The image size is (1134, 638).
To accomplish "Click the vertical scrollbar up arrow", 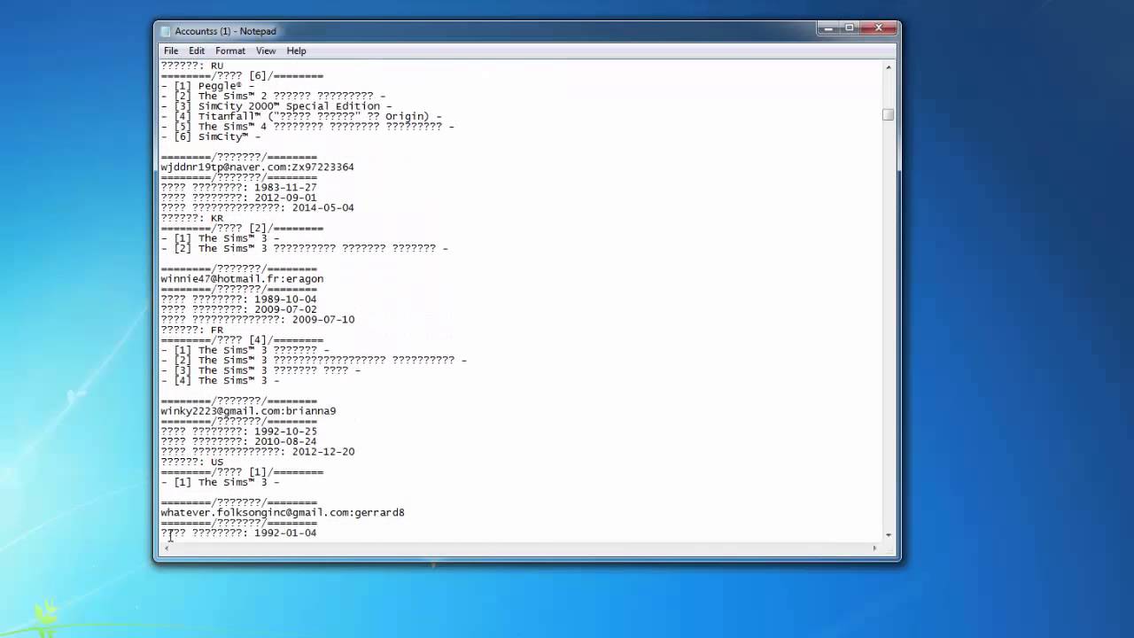I will pyautogui.click(x=889, y=66).
